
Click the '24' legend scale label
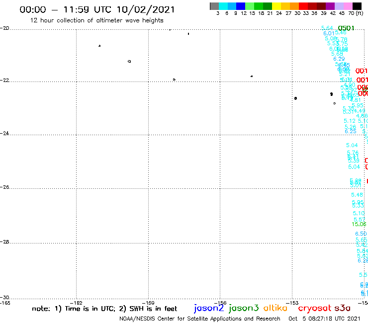279,13
